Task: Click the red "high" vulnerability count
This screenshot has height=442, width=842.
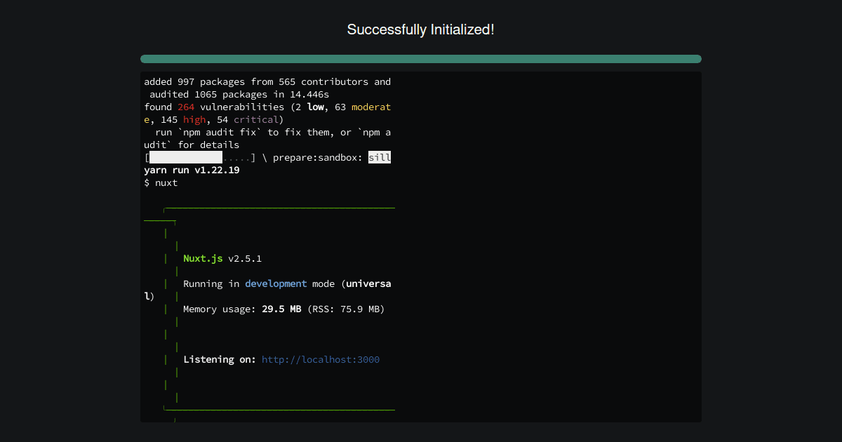Action: (195, 119)
